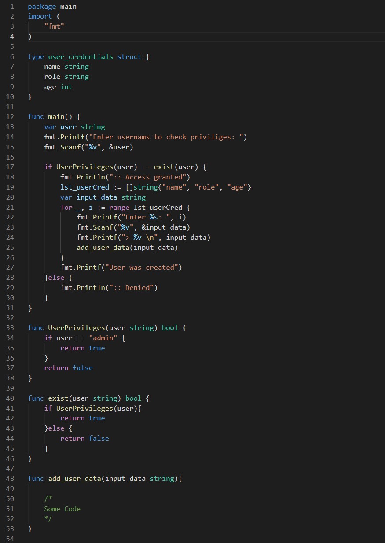The height and width of the screenshot is (543, 385).
Task: Click the highlighted line 4 closing parenthesis
Action: pyautogui.click(x=29, y=36)
